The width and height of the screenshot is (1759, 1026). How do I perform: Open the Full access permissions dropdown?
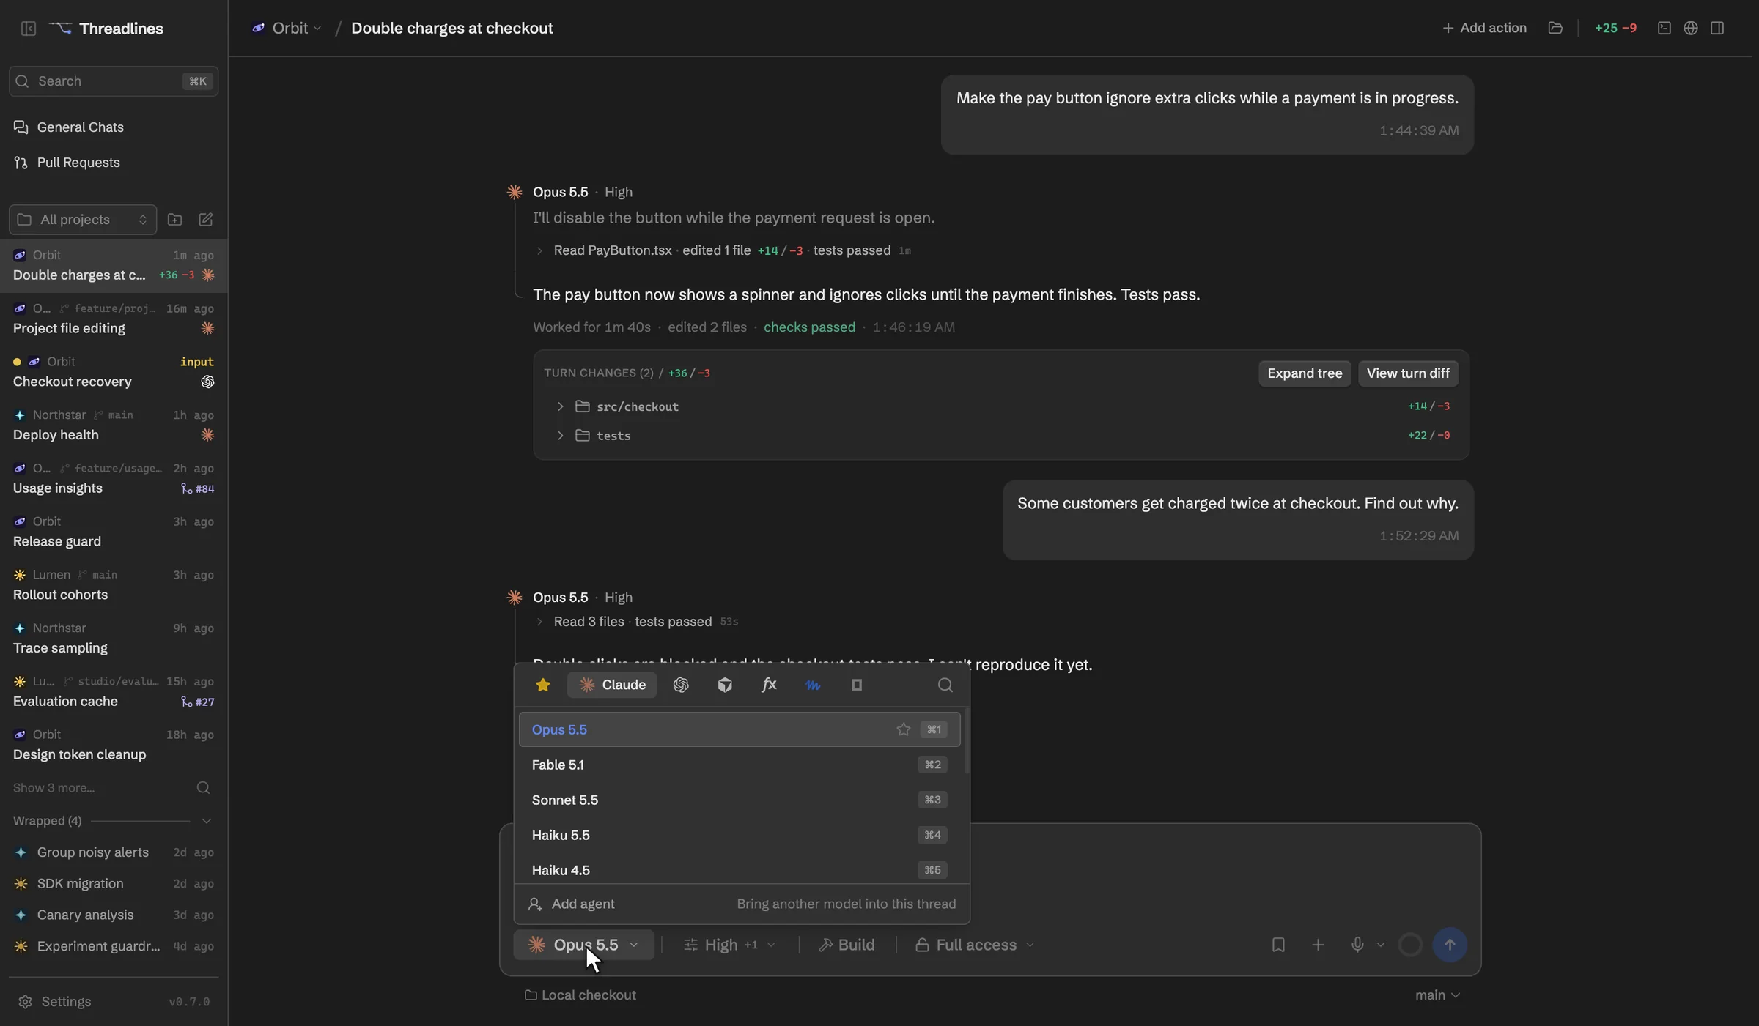coord(976,945)
